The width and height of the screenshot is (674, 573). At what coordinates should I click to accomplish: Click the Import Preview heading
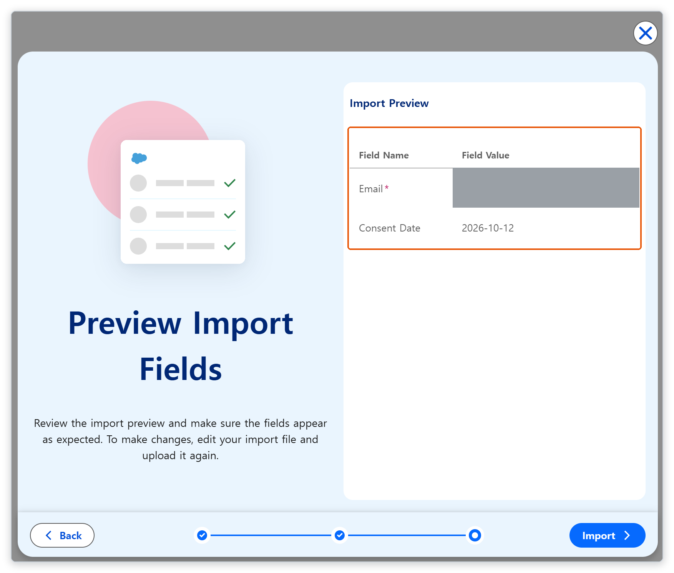(x=389, y=103)
